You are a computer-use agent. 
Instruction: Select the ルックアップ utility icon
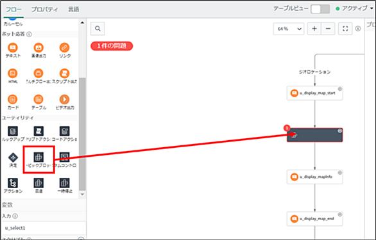point(13,131)
